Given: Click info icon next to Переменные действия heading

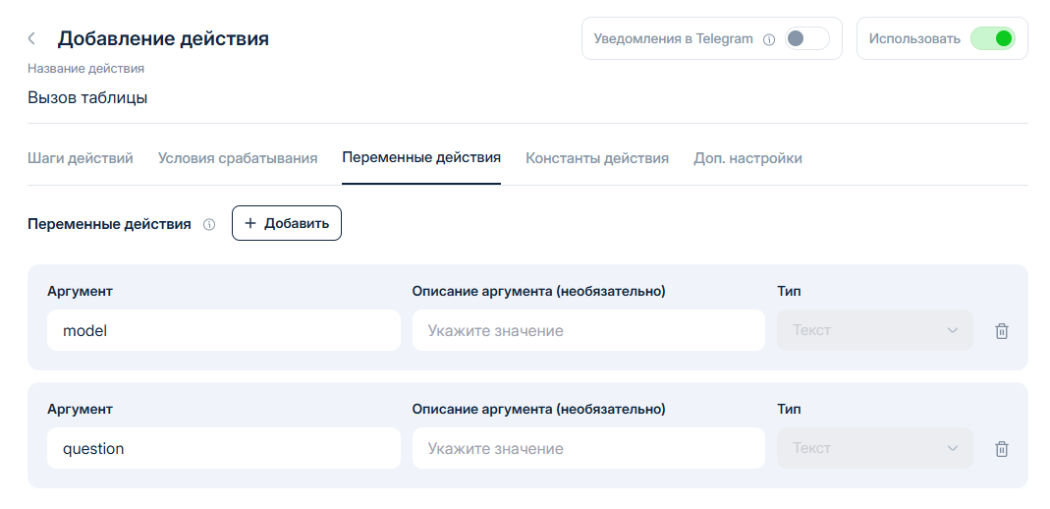Looking at the screenshot, I should 208,224.
